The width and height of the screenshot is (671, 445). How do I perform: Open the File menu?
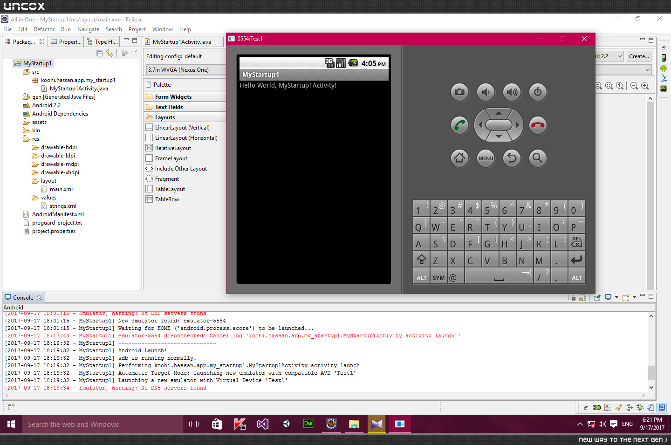(x=7, y=29)
